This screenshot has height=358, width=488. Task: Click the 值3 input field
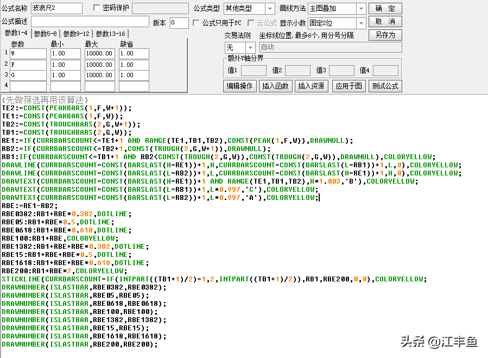[342, 71]
